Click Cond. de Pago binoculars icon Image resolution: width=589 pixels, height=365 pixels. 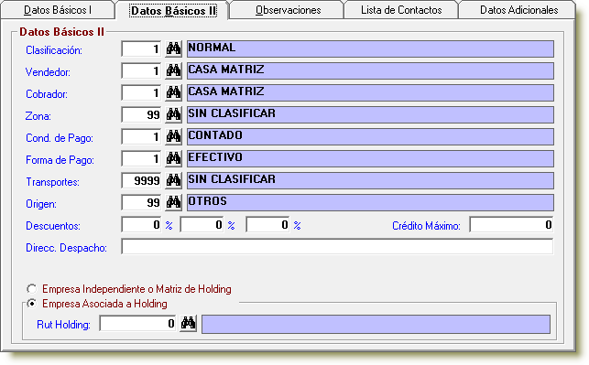173,136
